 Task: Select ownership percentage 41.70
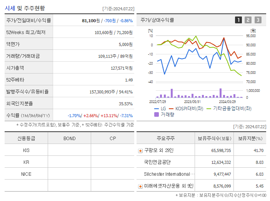[x=258, y=150]
